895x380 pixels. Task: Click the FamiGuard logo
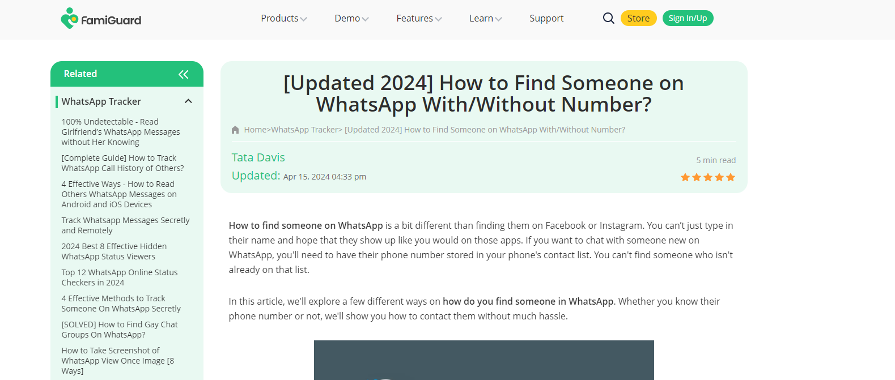tap(101, 19)
